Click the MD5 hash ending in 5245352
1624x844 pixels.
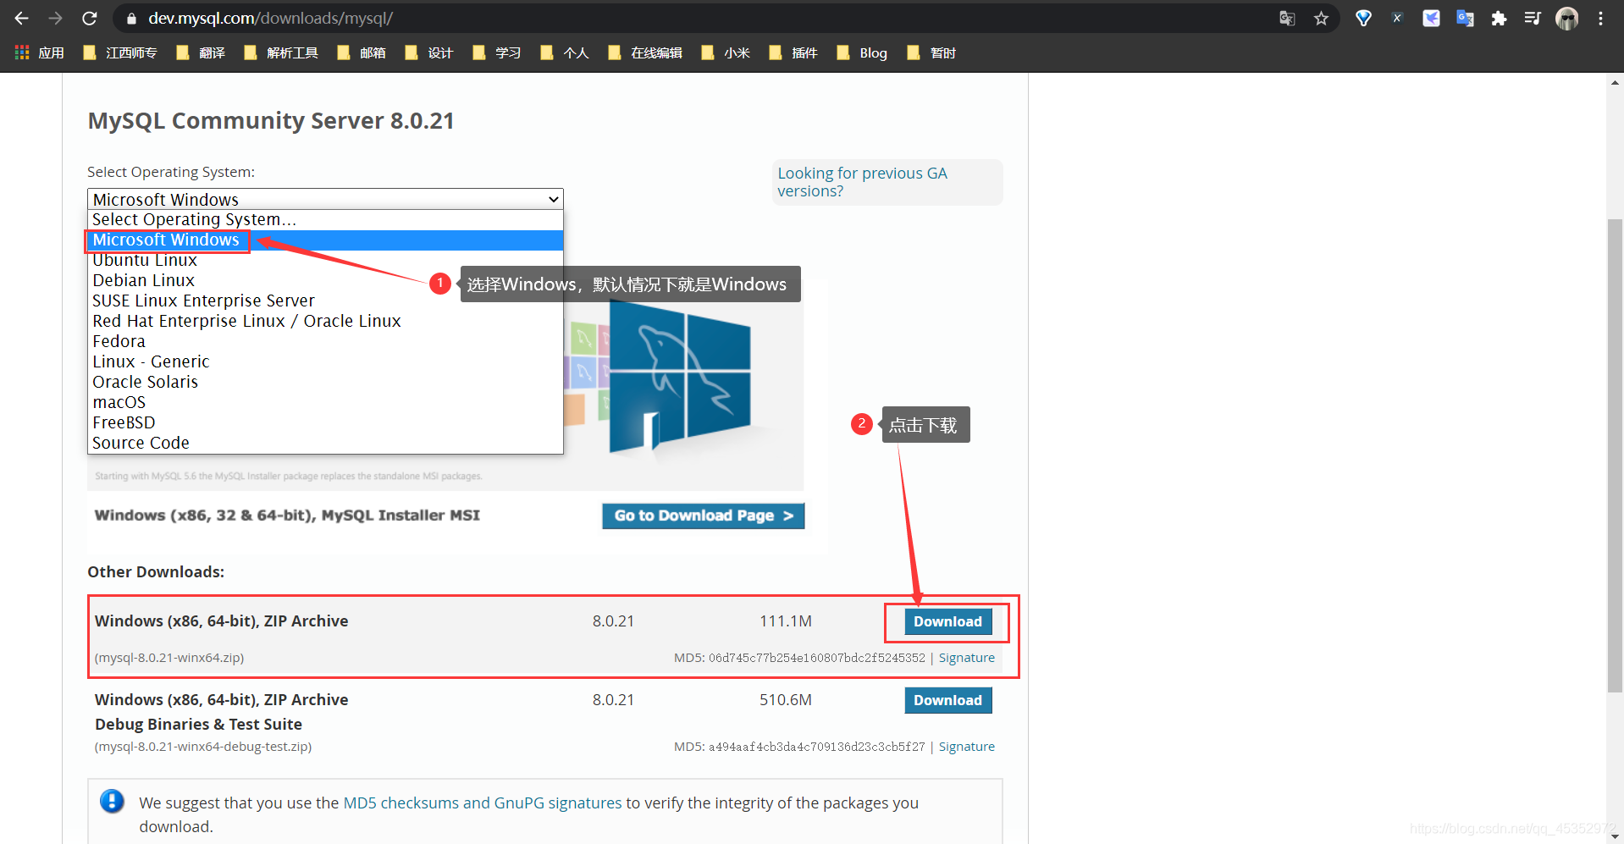[x=817, y=658]
